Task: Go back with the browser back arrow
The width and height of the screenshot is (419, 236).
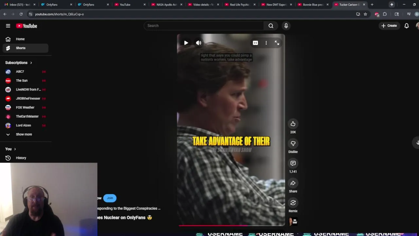Action: (x=5, y=14)
